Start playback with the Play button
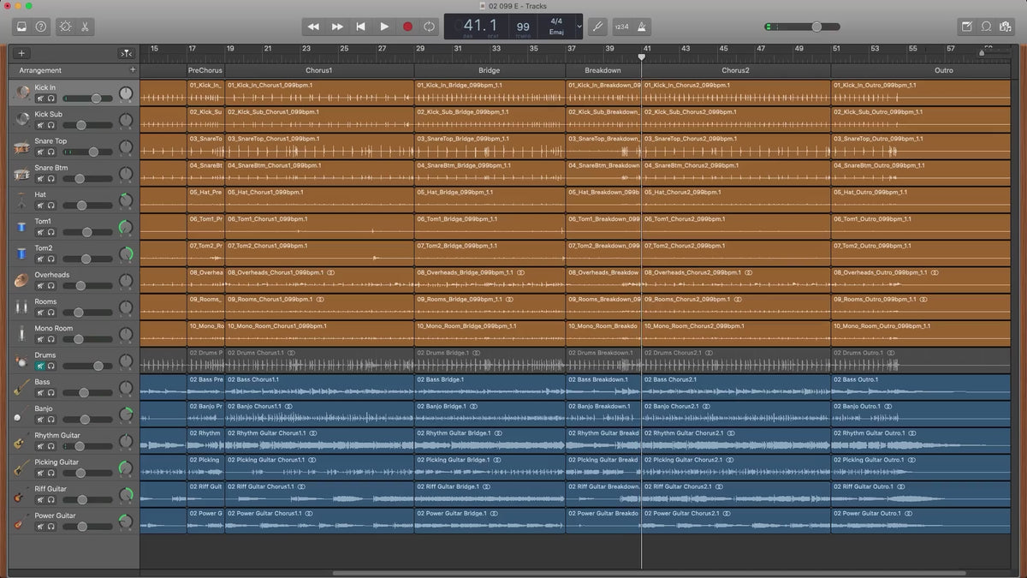 [x=384, y=27]
